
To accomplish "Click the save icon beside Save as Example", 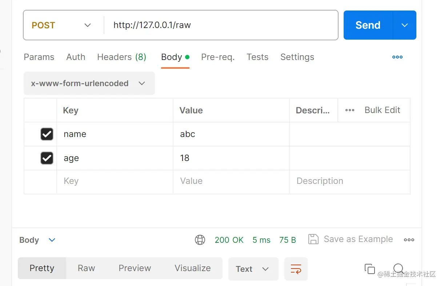I will [x=313, y=239].
